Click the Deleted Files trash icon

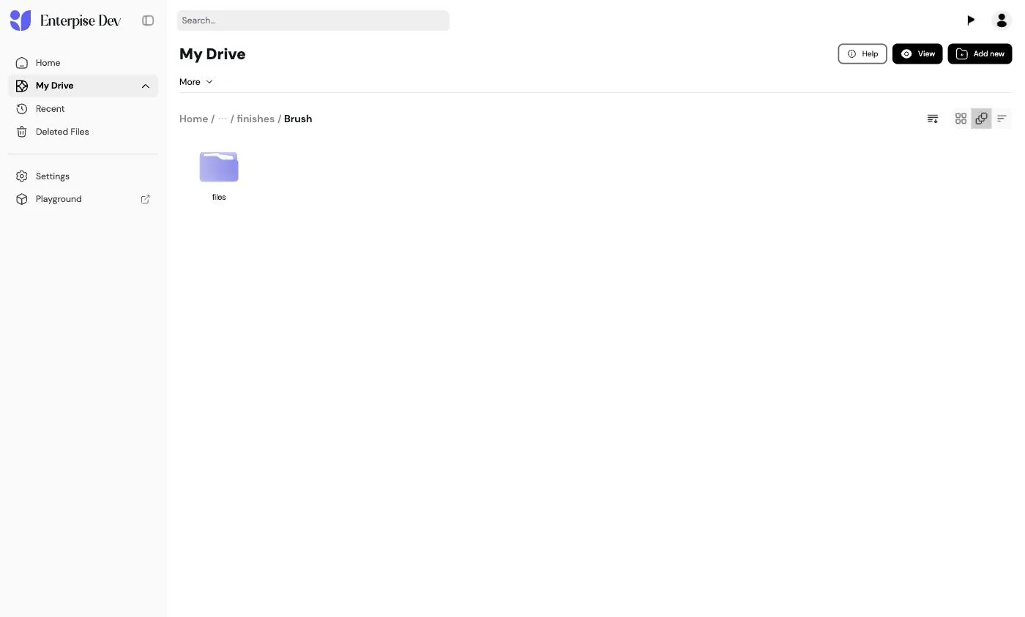pos(22,132)
